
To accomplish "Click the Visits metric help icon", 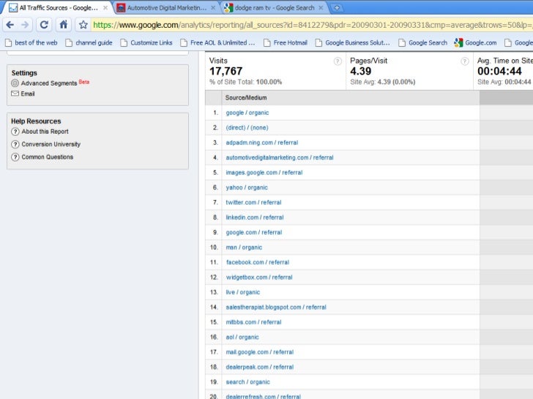I will pyautogui.click(x=338, y=61).
